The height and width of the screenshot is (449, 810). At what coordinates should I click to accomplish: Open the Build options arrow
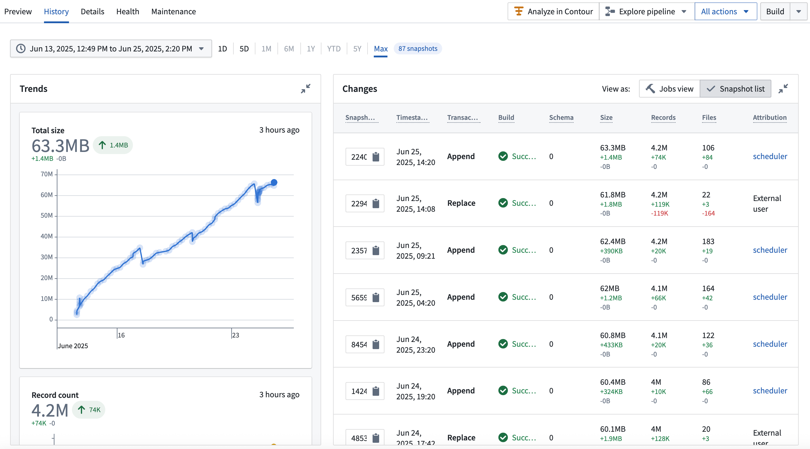[798, 12]
